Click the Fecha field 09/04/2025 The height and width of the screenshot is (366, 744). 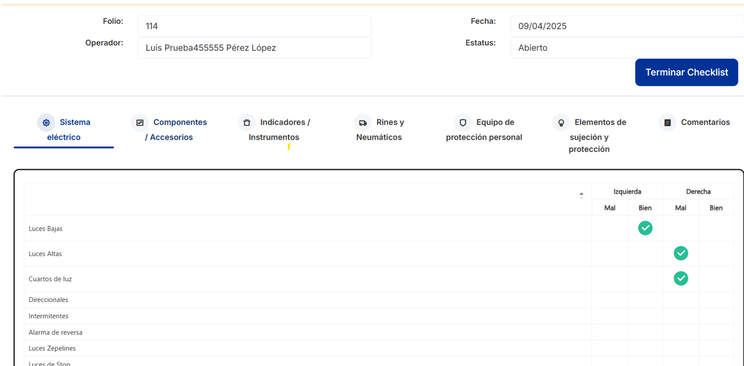[x=627, y=26]
